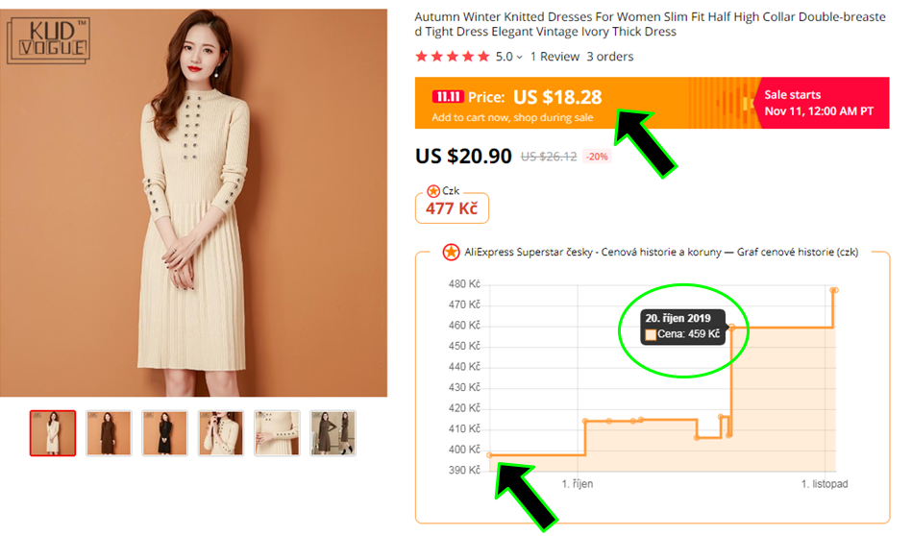Click the -20% discount badge
912x536 pixels.
(597, 157)
